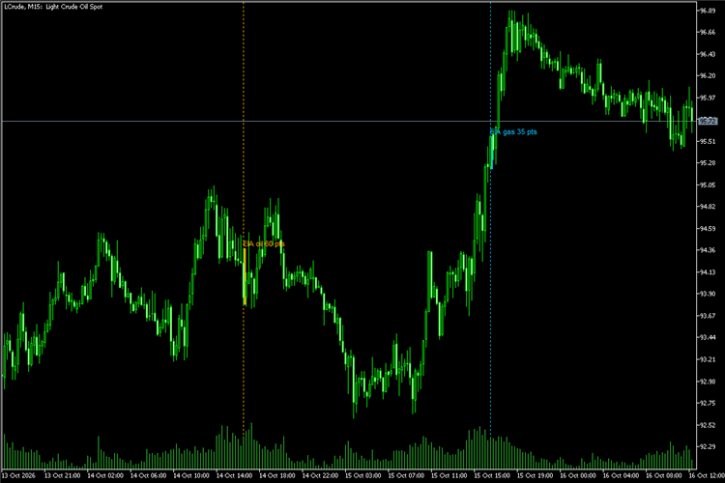Click the '14 Oct 02:00' time label
Image resolution: width=725 pixels, height=483 pixels.
(x=105, y=475)
